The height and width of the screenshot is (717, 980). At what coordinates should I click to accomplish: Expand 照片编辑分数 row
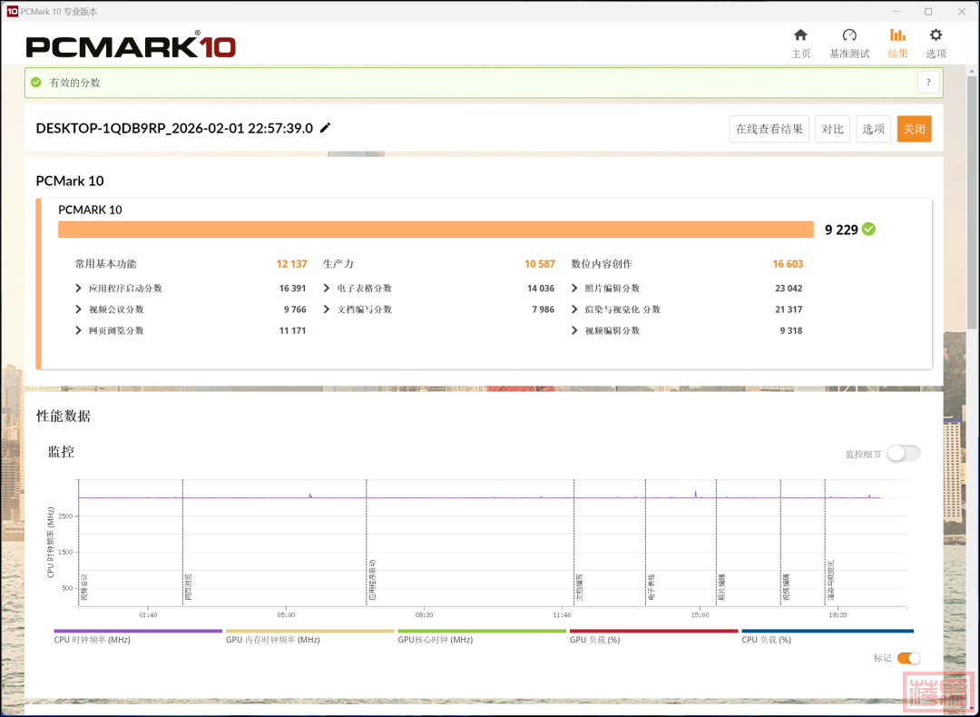(x=575, y=289)
